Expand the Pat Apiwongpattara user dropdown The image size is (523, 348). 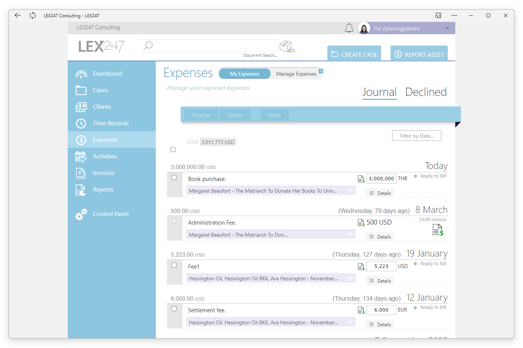click(x=447, y=28)
